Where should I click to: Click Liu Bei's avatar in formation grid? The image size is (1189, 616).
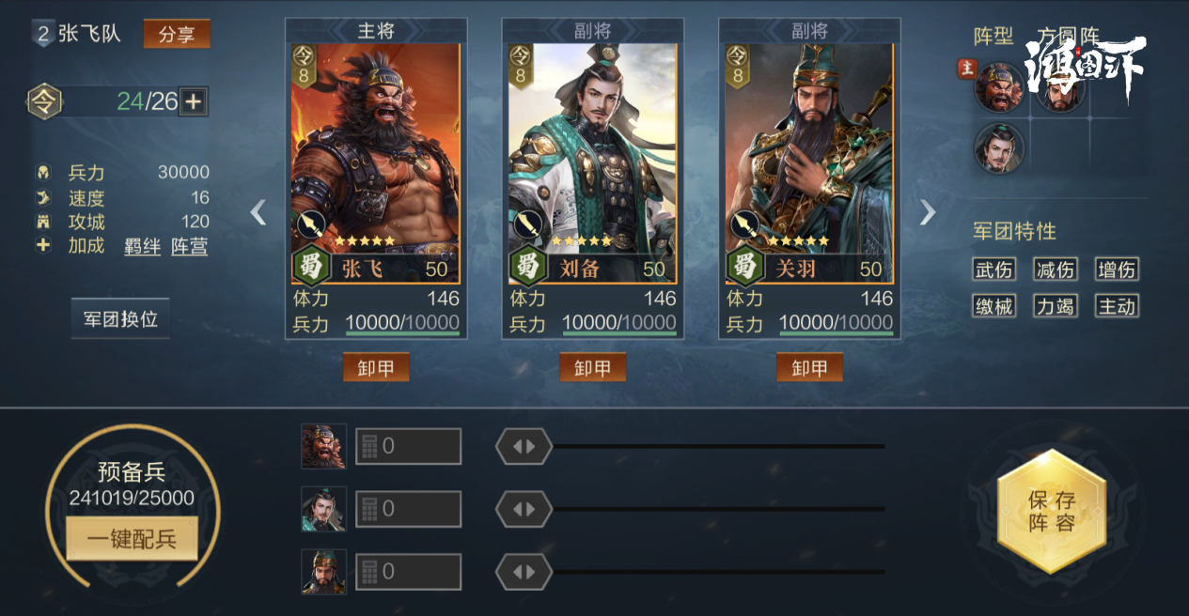(x=999, y=148)
